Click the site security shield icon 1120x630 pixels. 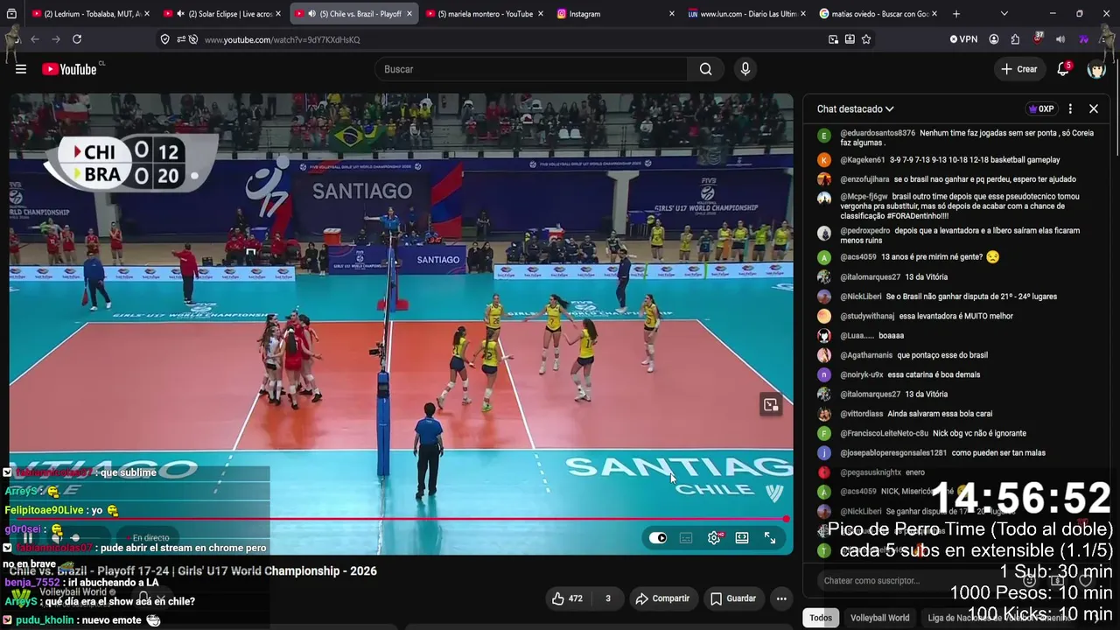pyautogui.click(x=165, y=39)
